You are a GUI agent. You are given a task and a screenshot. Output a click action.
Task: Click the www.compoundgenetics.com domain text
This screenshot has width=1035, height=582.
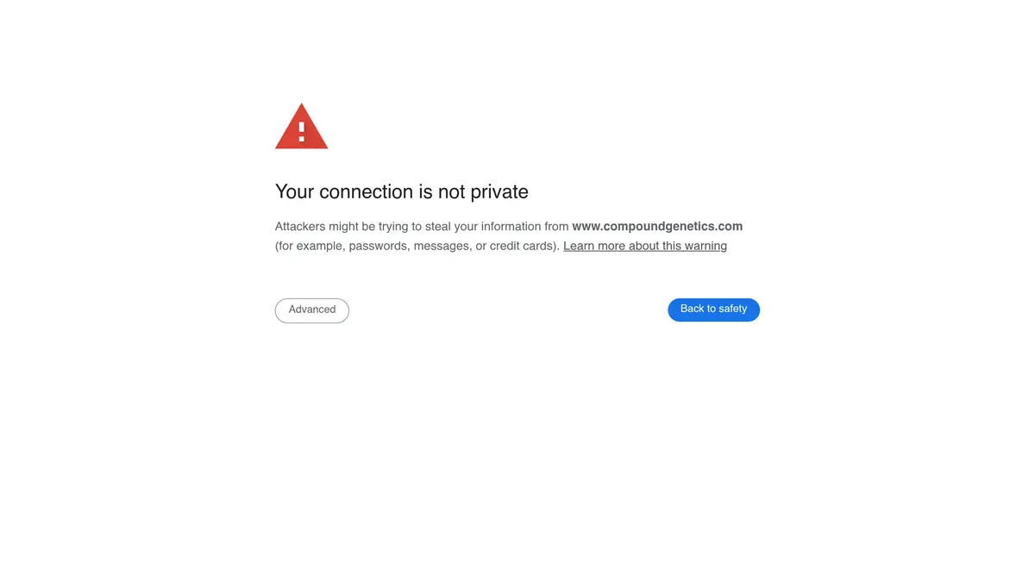point(657,227)
